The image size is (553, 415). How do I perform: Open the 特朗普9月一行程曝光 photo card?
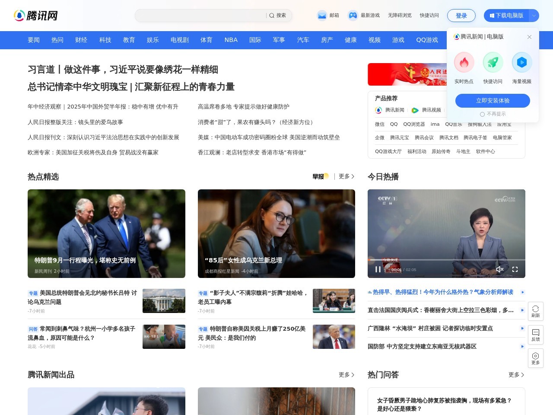pyautogui.click(x=106, y=233)
